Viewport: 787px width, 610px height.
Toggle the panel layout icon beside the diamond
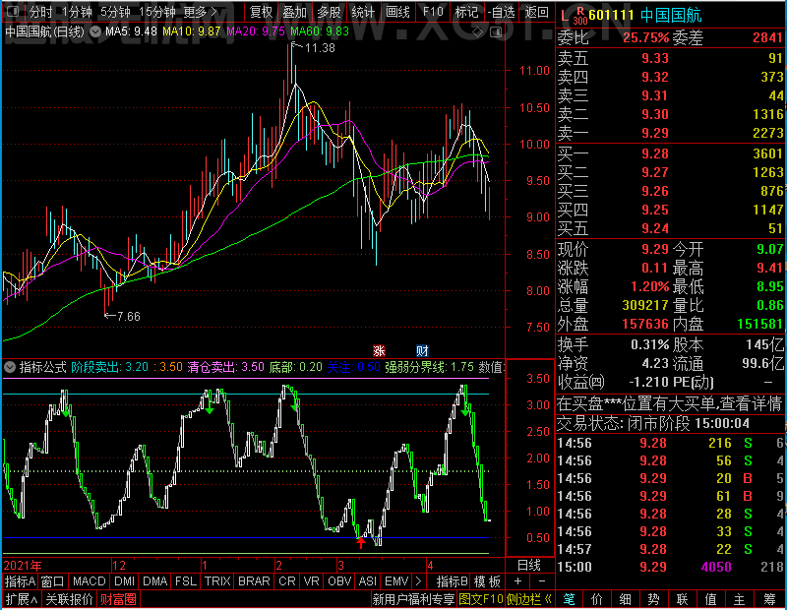click(x=496, y=32)
